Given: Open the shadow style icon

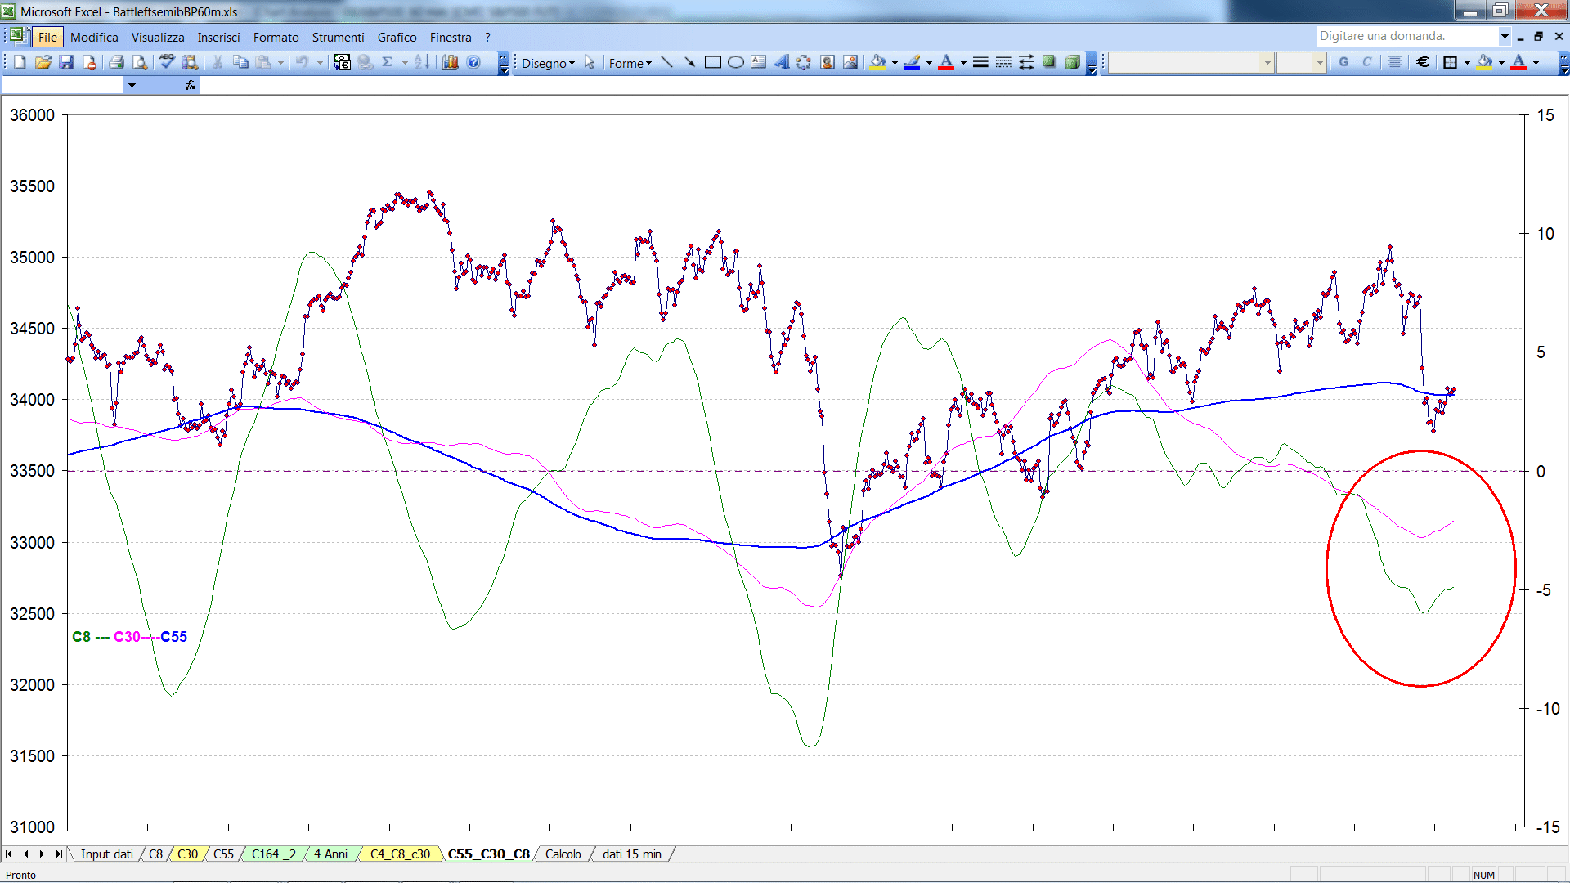Looking at the screenshot, I should [x=1049, y=62].
